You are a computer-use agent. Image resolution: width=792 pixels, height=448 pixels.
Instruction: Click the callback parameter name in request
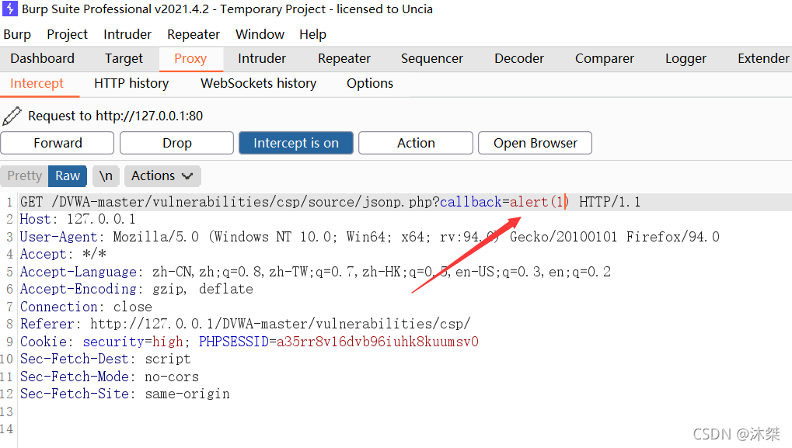(x=471, y=203)
